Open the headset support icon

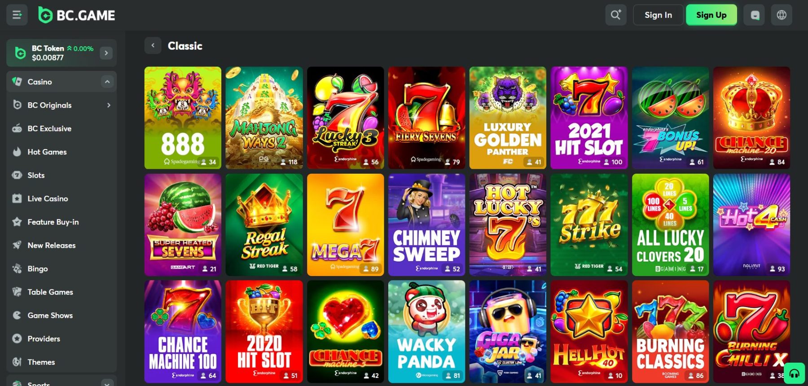coord(794,373)
